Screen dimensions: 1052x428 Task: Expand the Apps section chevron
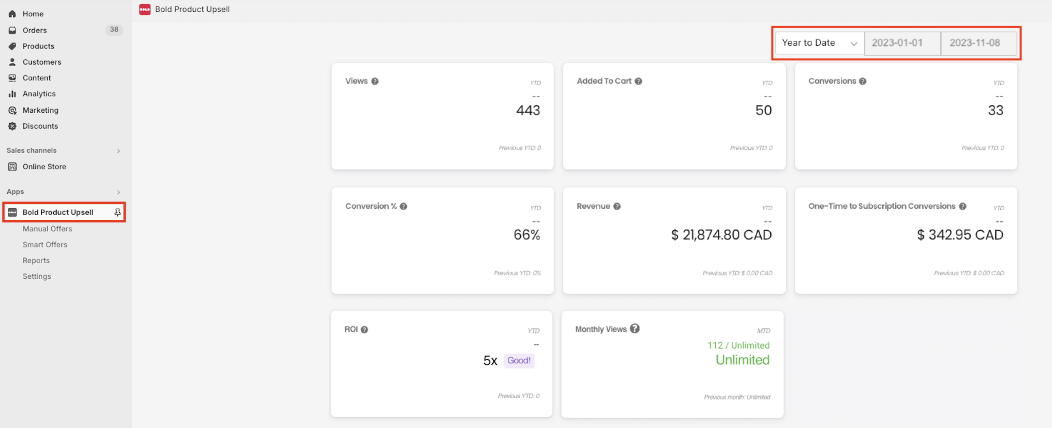(118, 192)
